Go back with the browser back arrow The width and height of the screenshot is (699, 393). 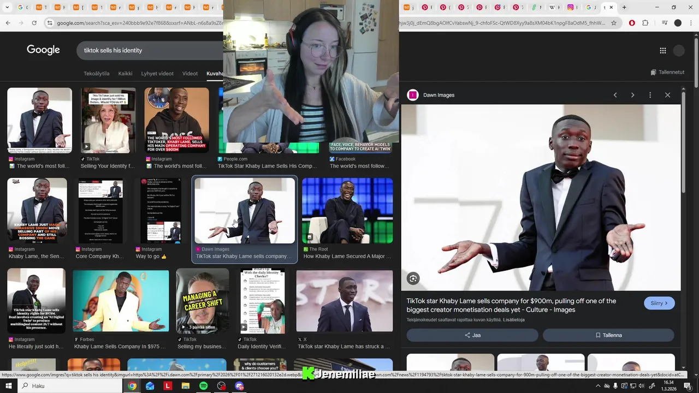tap(8, 23)
